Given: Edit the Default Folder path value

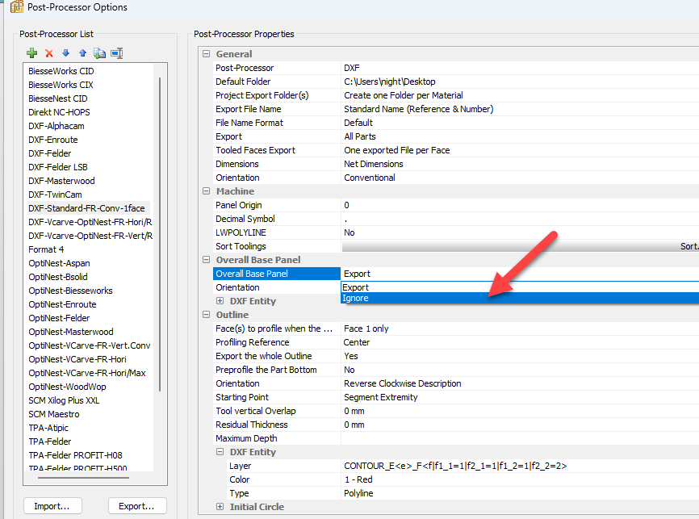Looking at the screenshot, I should click(390, 82).
